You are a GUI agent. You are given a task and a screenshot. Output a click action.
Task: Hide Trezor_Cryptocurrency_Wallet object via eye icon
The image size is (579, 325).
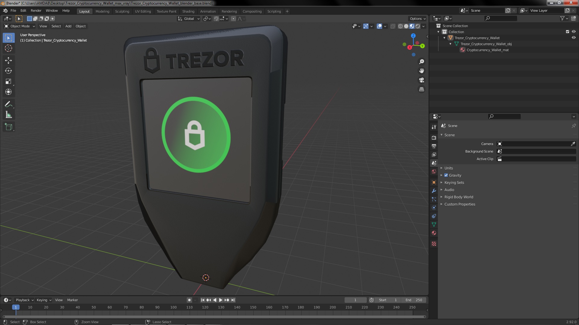pos(574,38)
